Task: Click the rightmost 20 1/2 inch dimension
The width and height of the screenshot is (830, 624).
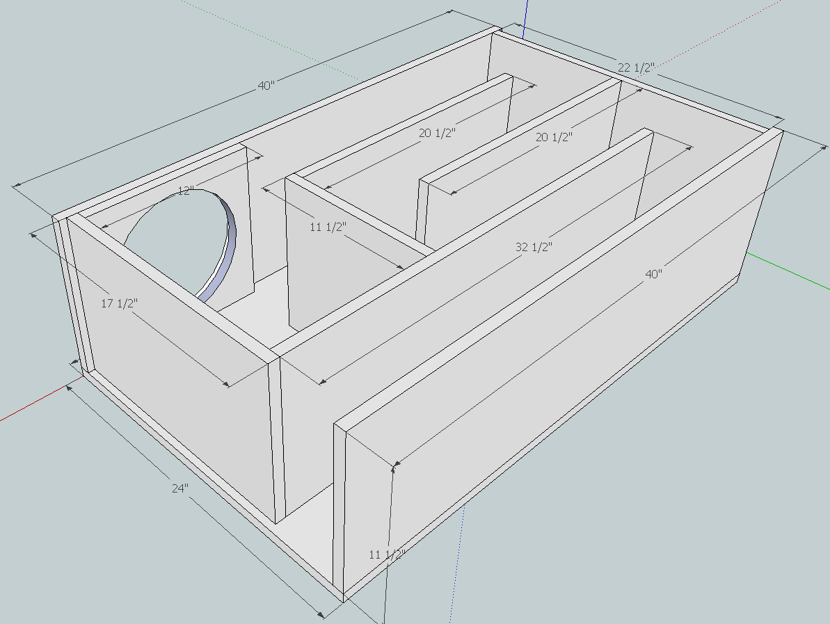Action: [x=557, y=138]
